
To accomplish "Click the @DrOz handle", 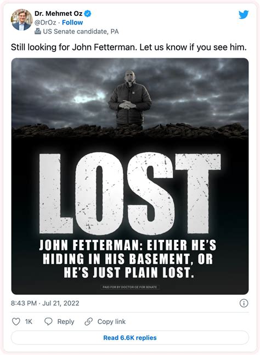I will coord(45,22).
